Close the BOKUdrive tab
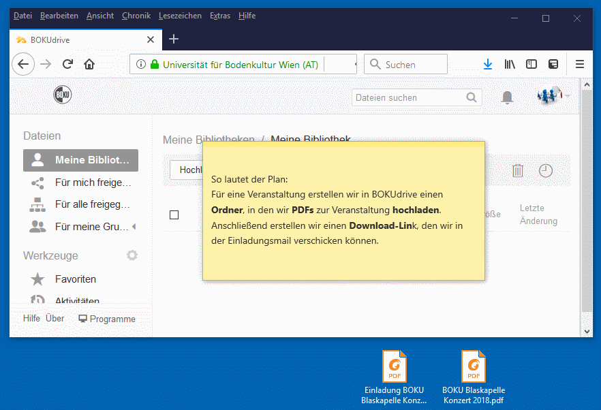Screen dimensions: 601x410 pos(151,40)
